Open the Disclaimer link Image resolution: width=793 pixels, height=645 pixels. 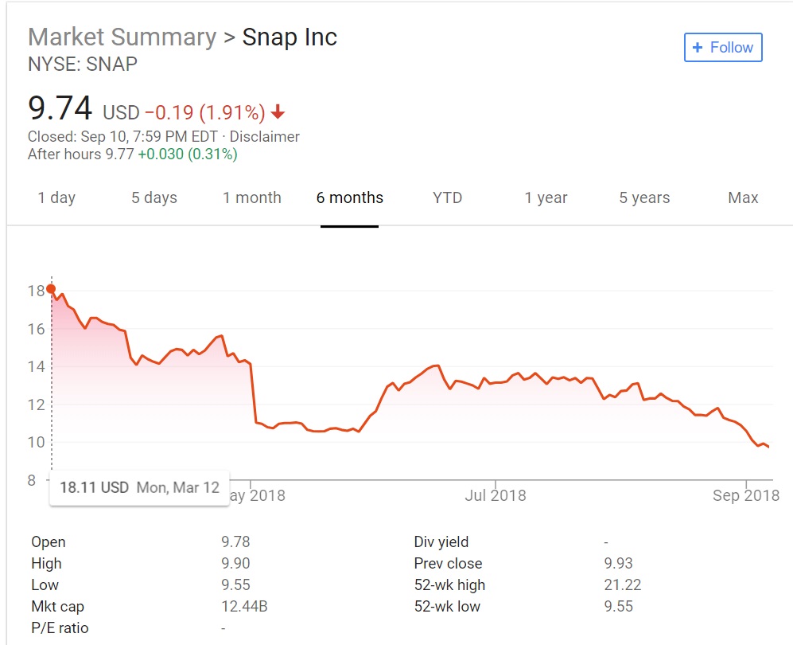265,137
